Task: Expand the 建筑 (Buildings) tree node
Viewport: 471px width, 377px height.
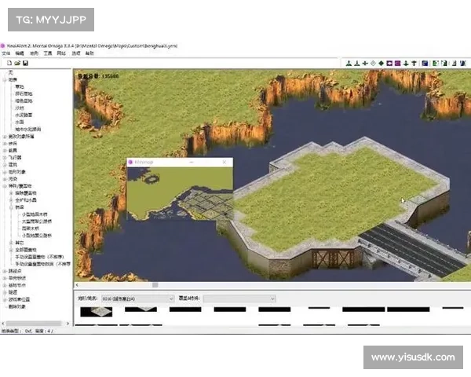Action: coord(5,165)
